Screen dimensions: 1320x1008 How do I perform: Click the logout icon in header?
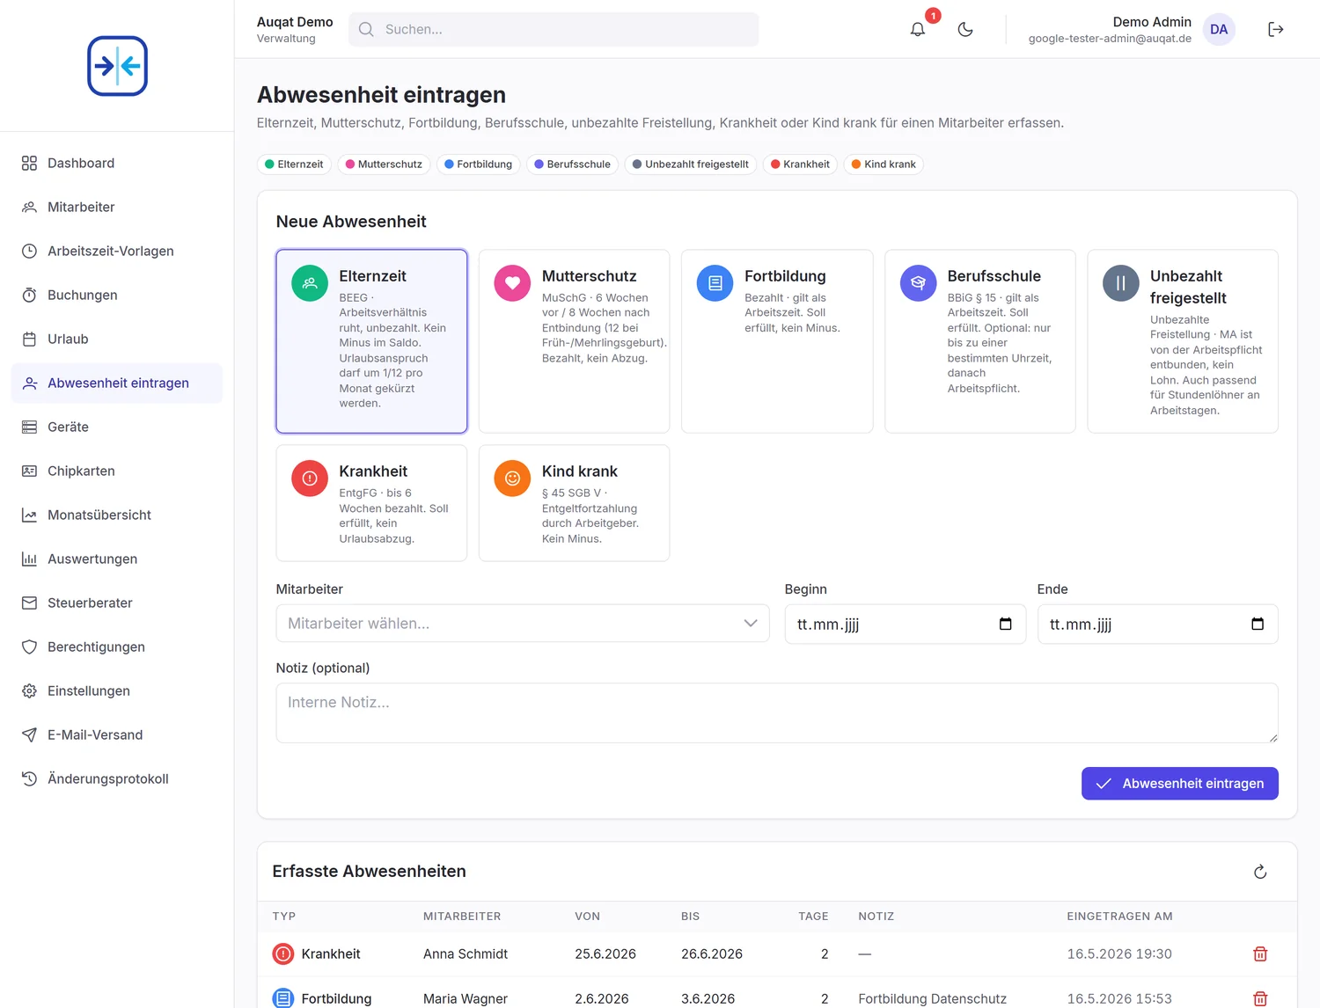click(1275, 29)
